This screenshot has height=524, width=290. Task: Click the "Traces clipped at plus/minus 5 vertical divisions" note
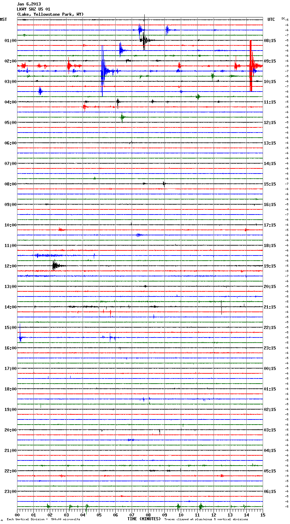(x=206, y=519)
